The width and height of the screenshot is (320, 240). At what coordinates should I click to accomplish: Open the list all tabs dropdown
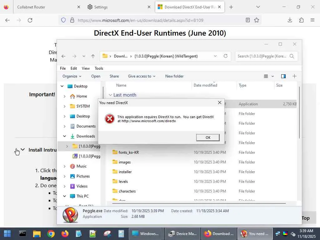point(258,7)
